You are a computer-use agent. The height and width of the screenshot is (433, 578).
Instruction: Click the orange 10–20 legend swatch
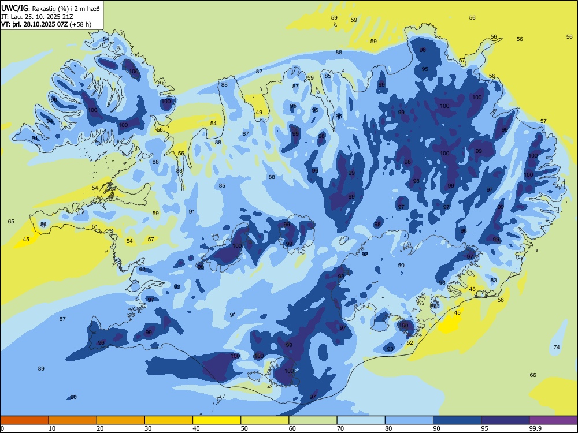pos(73,420)
